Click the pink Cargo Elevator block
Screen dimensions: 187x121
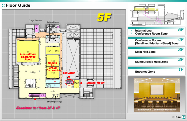tap(37, 28)
